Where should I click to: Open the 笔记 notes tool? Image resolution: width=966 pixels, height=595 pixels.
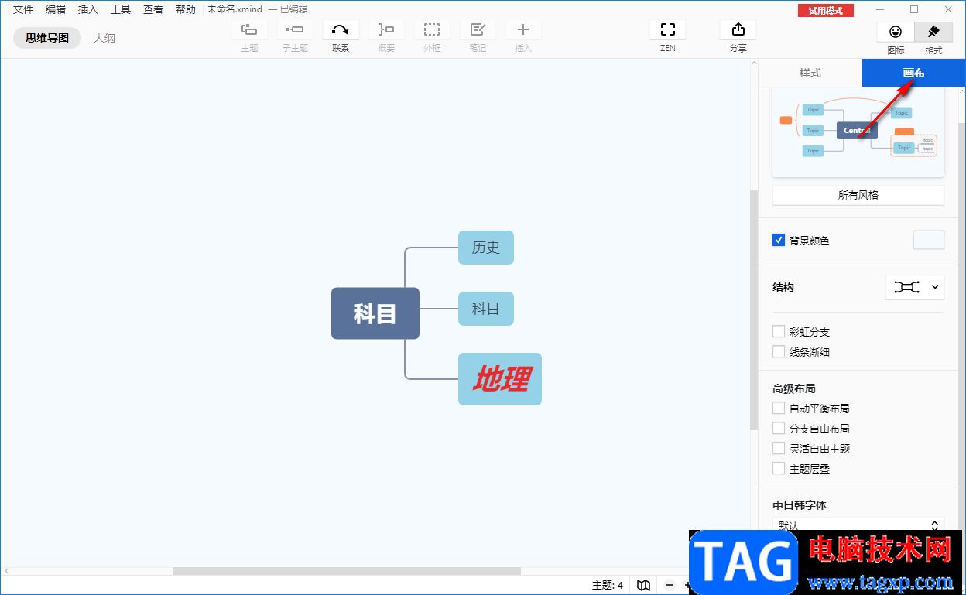pos(478,30)
